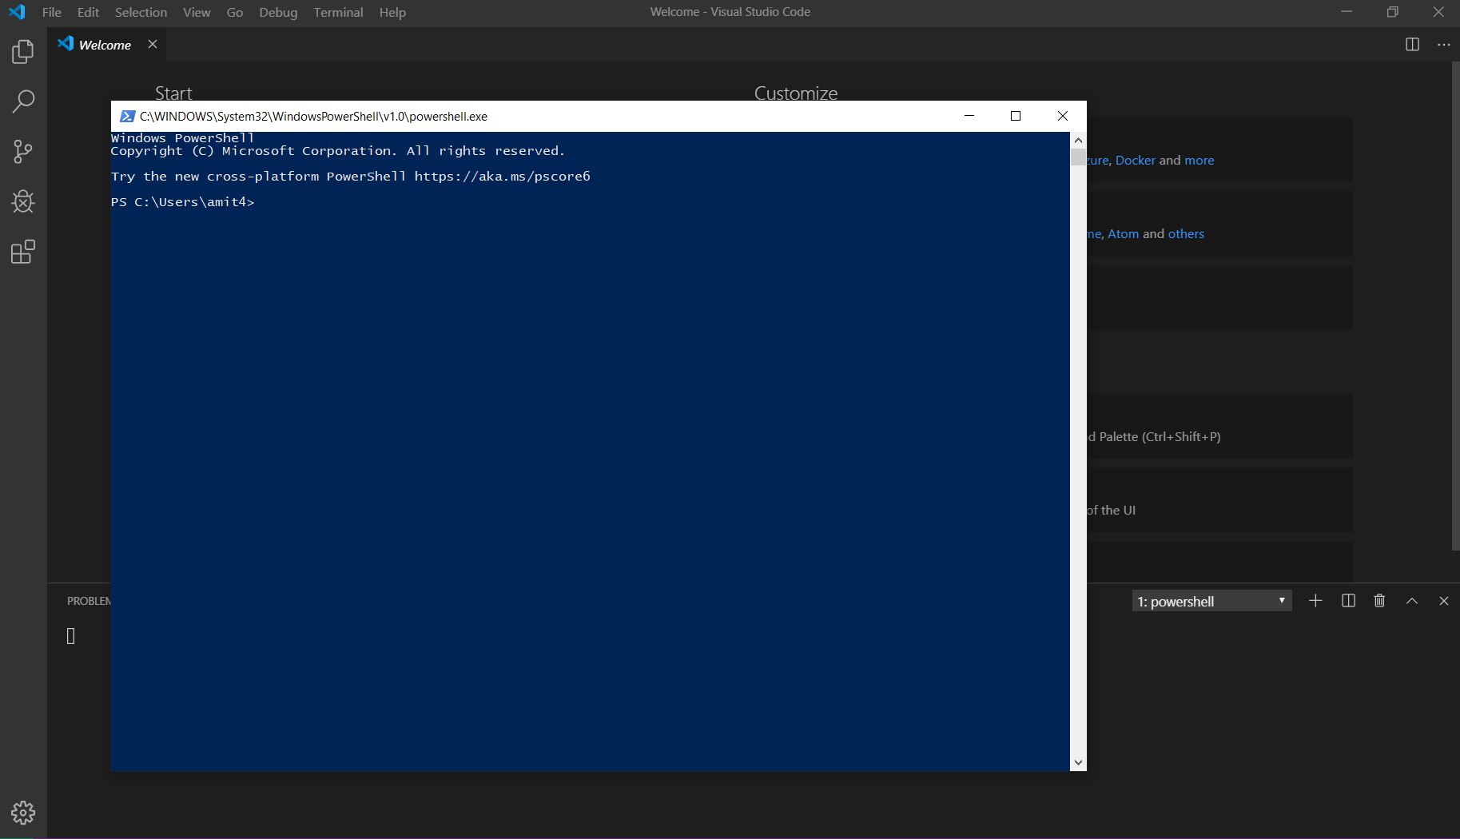
Task: Click the 'PS C:\Users\amit4>' prompt line
Action: [x=182, y=202]
